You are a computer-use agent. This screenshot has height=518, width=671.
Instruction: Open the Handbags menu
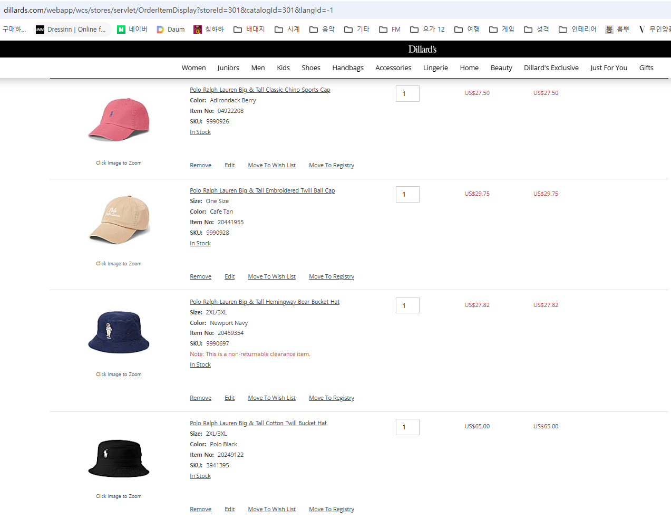pyautogui.click(x=348, y=68)
